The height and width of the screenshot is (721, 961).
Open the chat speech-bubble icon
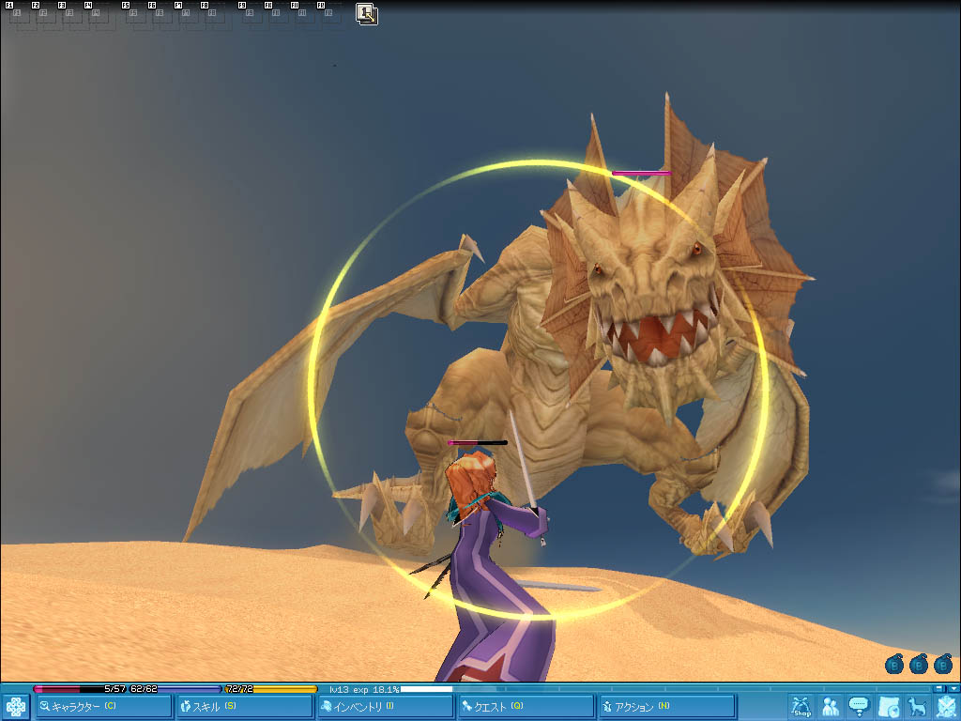pyautogui.click(x=860, y=707)
